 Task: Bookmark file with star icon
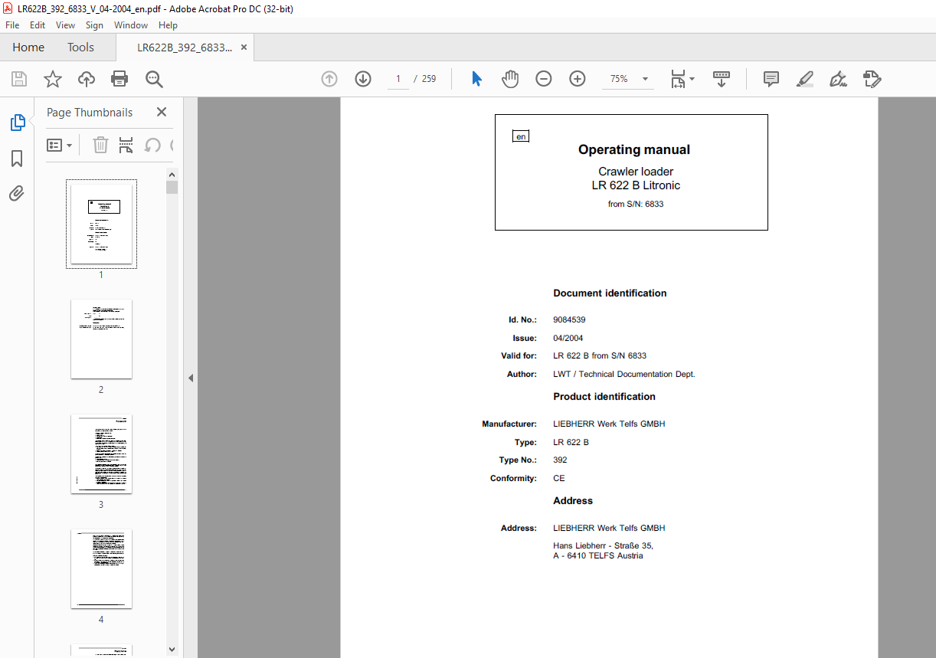click(52, 79)
